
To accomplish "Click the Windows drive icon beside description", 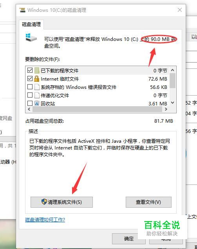I will click(x=31, y=37).
